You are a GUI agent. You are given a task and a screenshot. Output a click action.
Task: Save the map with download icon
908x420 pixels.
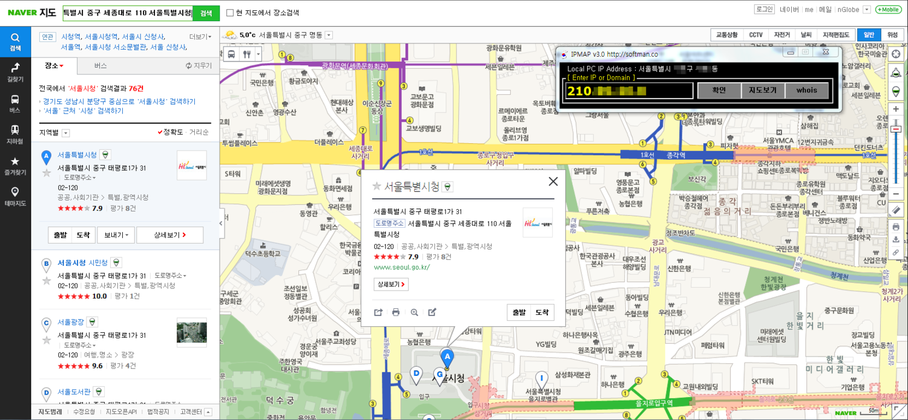pos(896,240)
